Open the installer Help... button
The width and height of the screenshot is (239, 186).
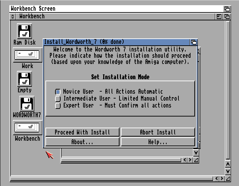pyautogui.click(x=158, y=142)
